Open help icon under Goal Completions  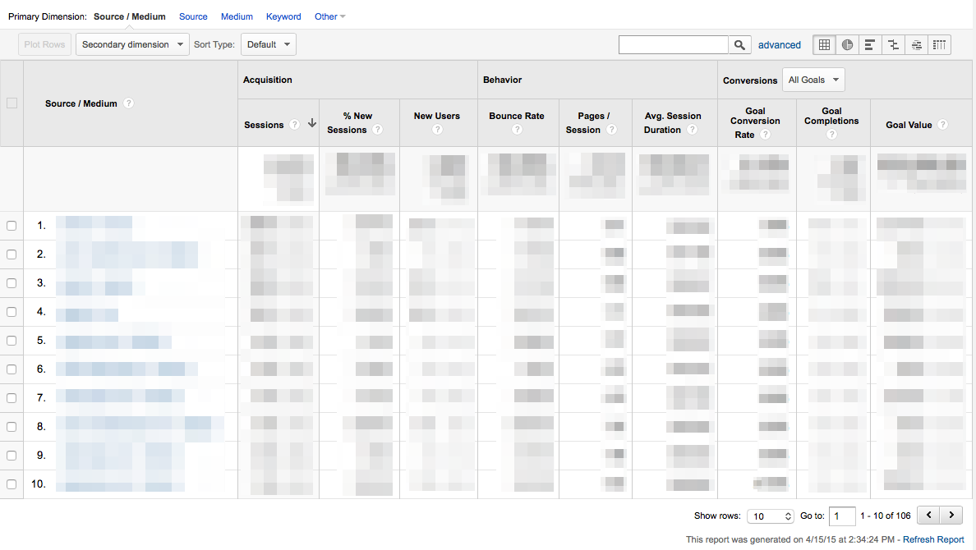point(831,135)
